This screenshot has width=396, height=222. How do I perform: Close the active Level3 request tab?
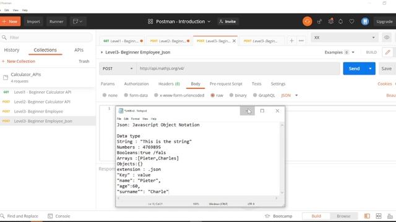click(234, 41)
